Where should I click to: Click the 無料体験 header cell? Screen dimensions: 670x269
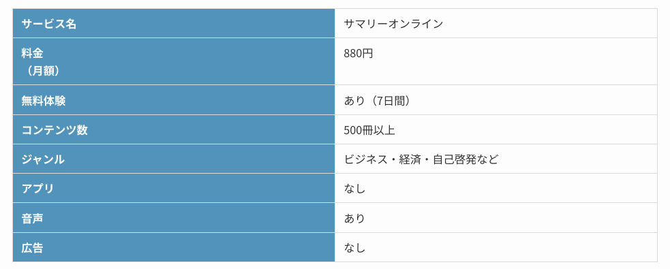coord(174,100)
